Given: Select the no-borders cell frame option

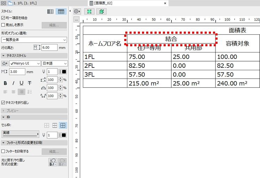Looking at the screenshot, I should point(47,126).
